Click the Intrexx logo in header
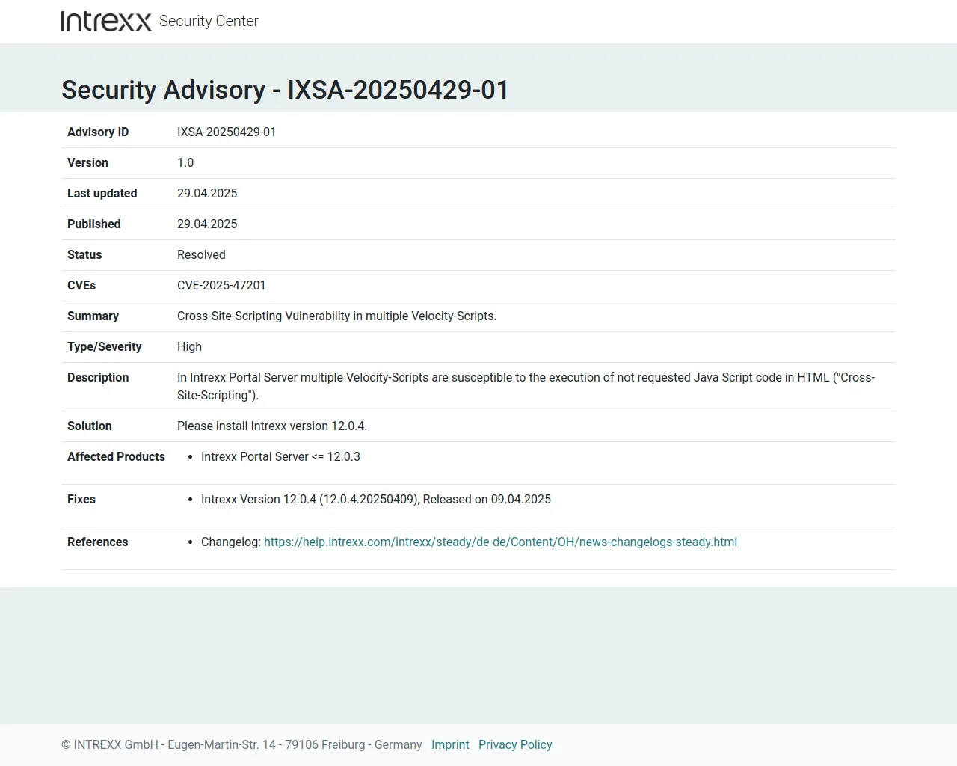957x766 pixels. [x=106, y=21]
